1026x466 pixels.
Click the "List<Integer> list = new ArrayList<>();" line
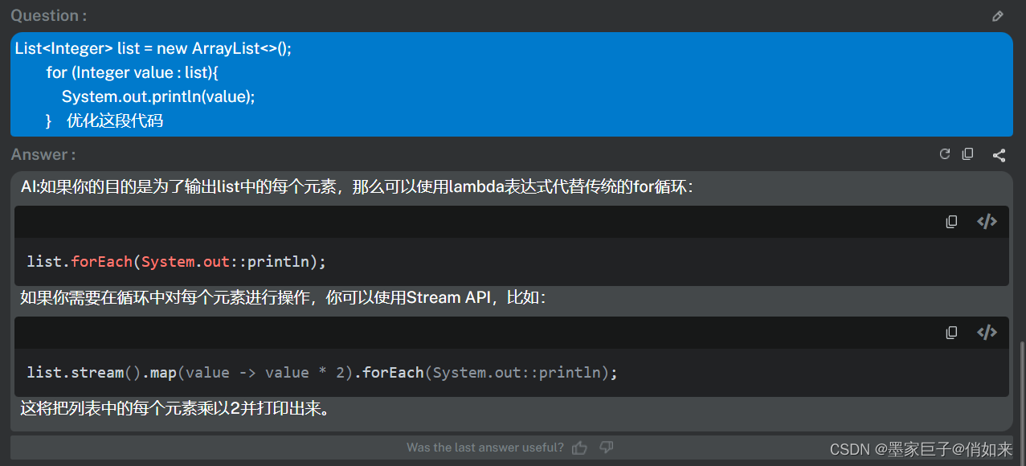(x=153, y=48)
